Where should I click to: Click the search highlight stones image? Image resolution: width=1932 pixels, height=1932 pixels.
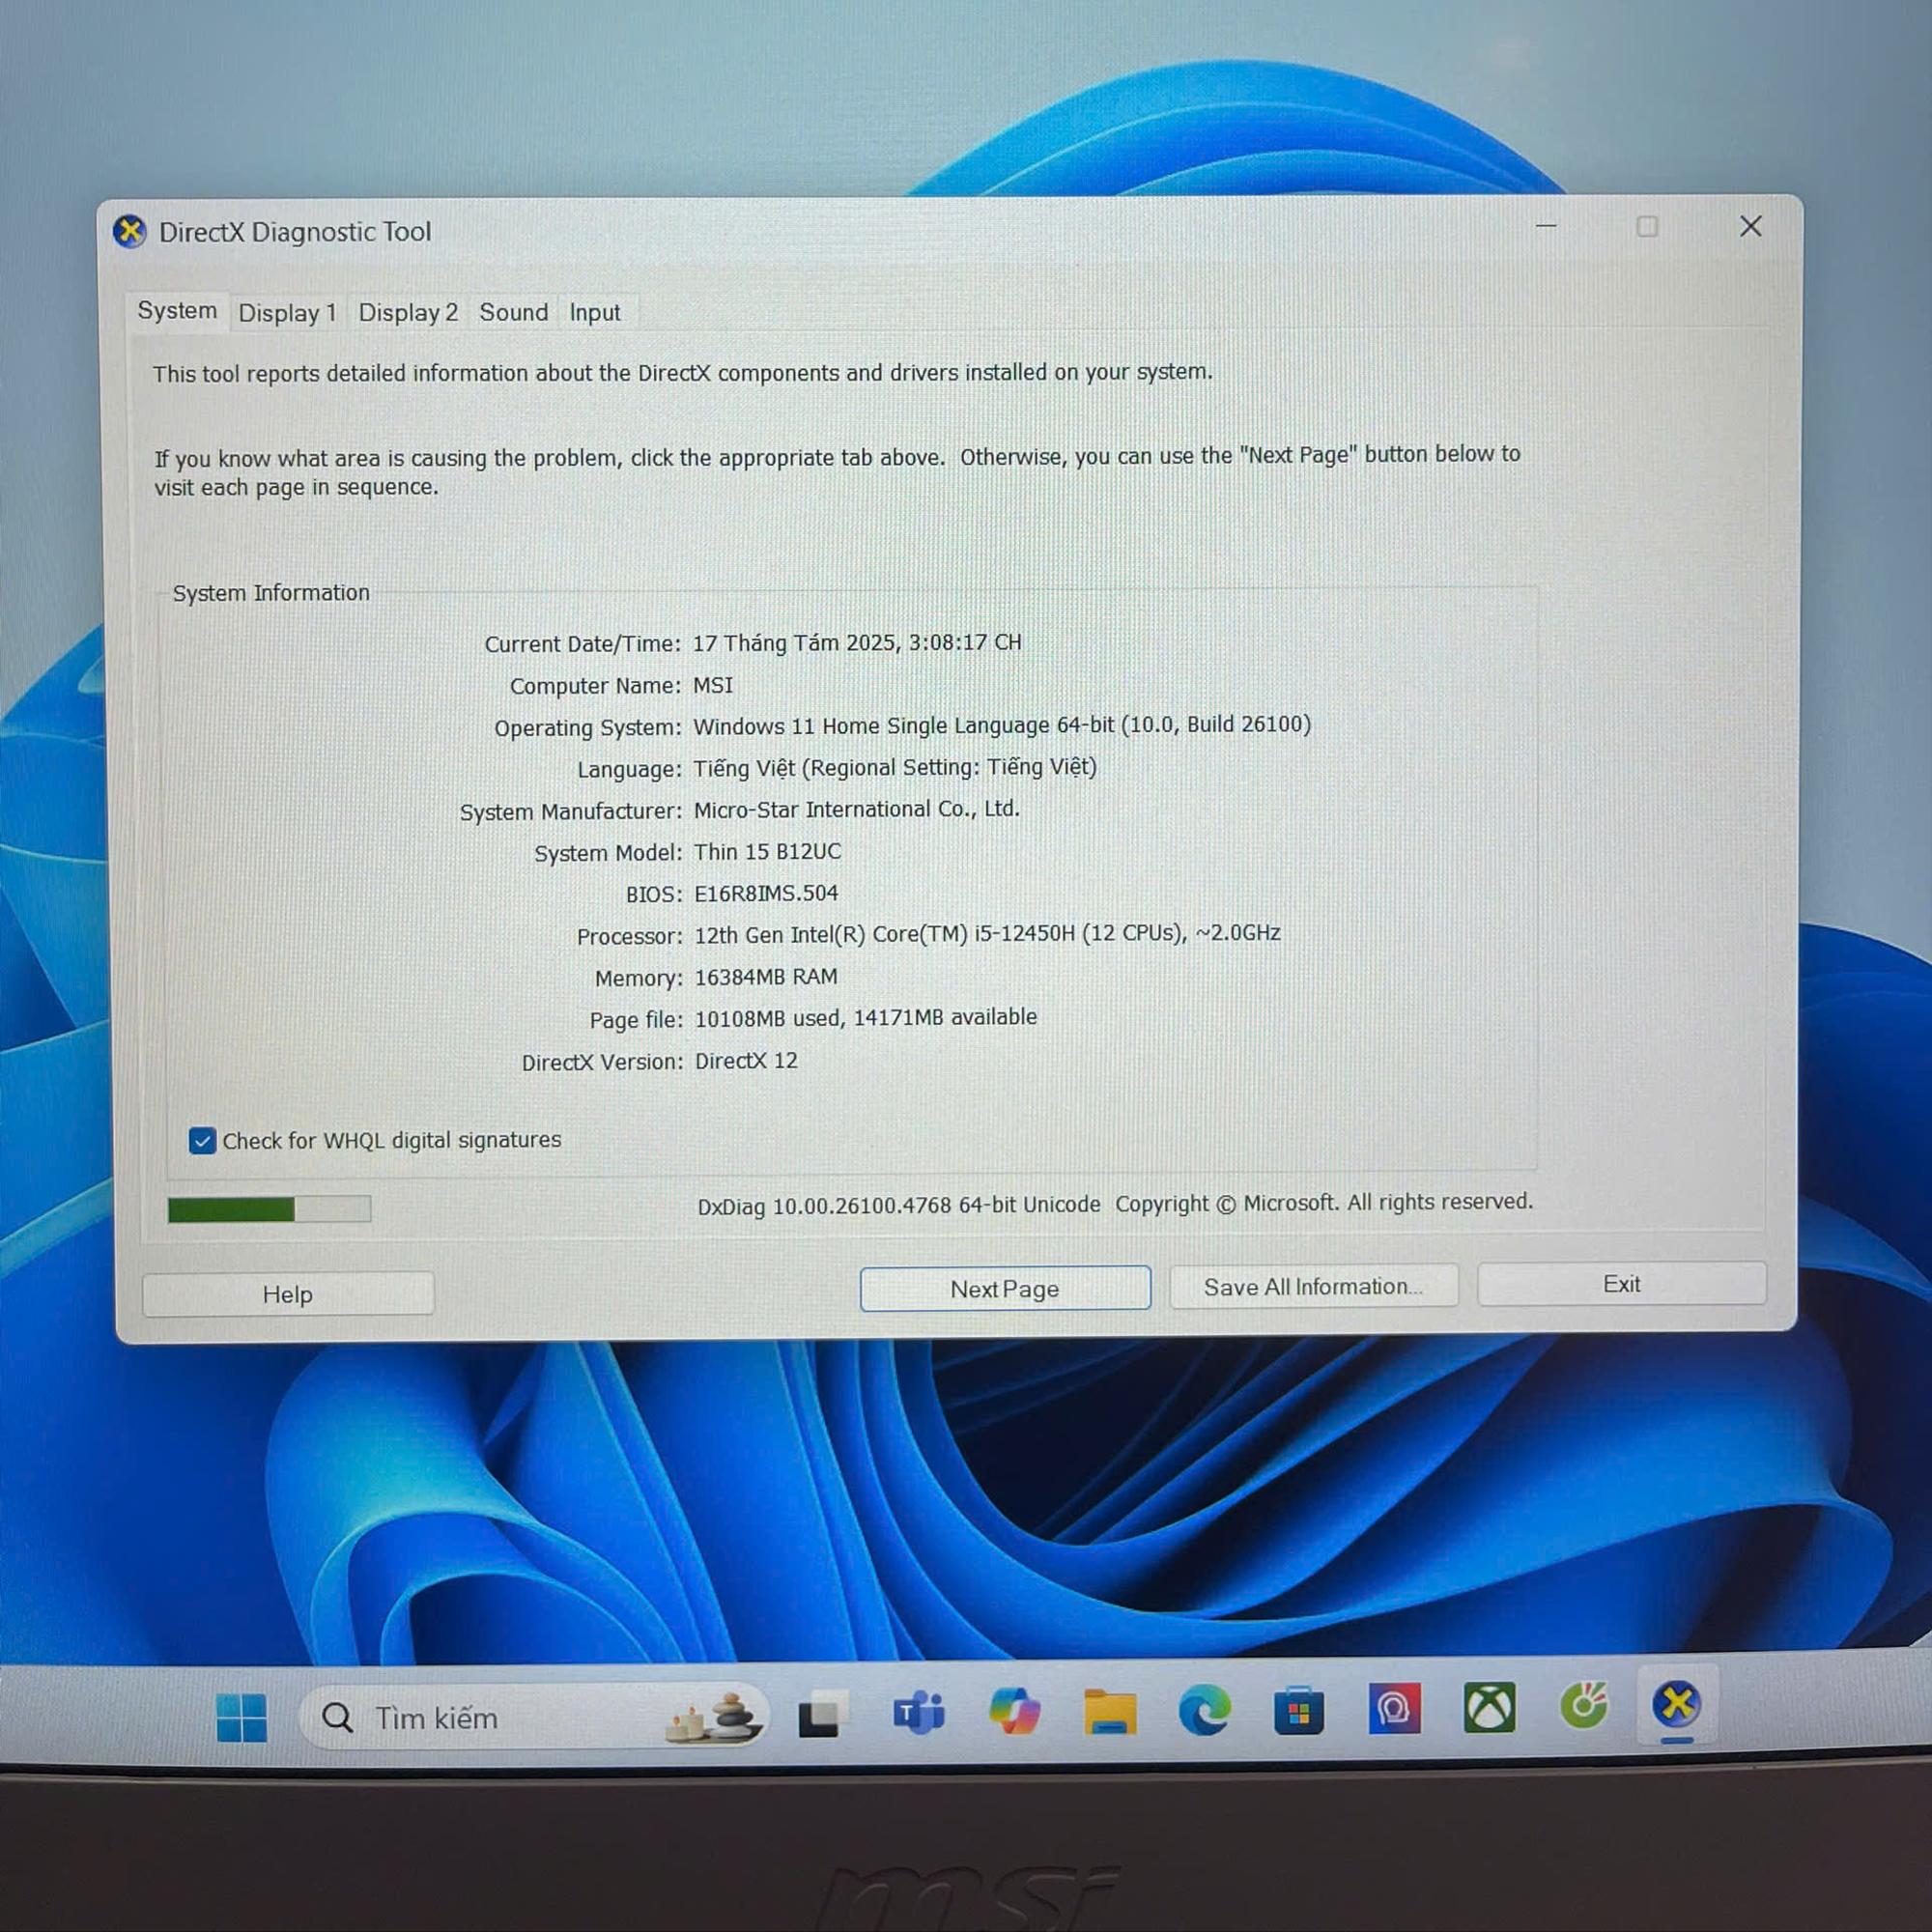(x=715, y=1717)
